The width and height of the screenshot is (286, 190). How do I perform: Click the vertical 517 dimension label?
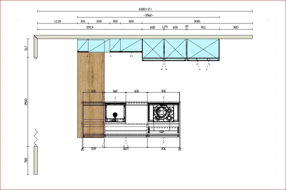click(x=26, y=48)
